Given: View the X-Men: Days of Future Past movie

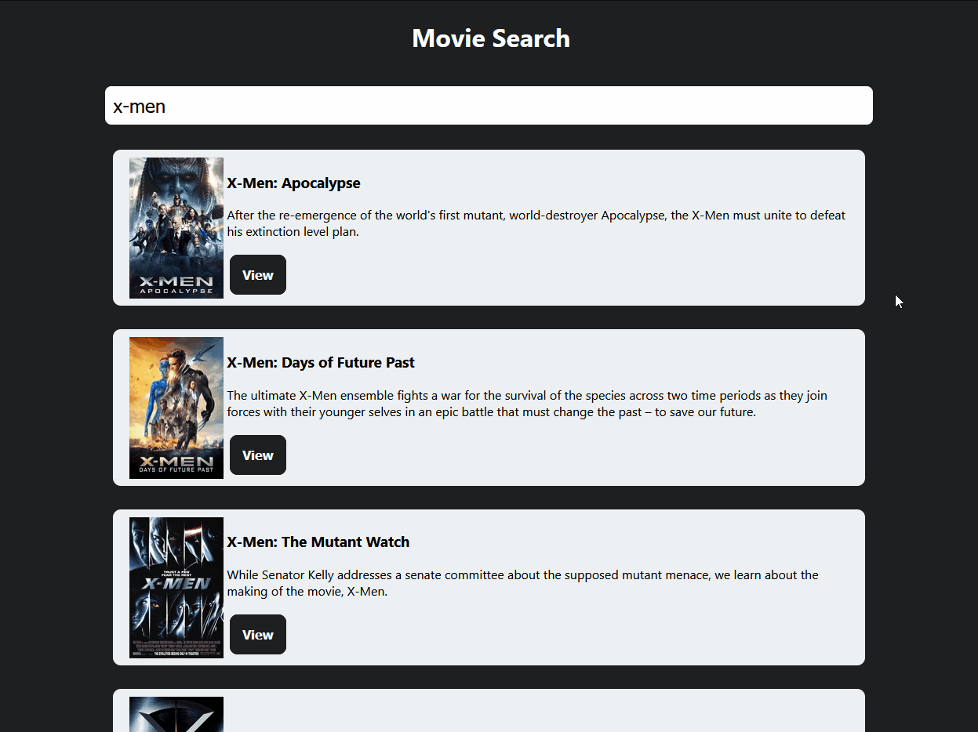Looking at the screenshot, I should tap(258, 455).
